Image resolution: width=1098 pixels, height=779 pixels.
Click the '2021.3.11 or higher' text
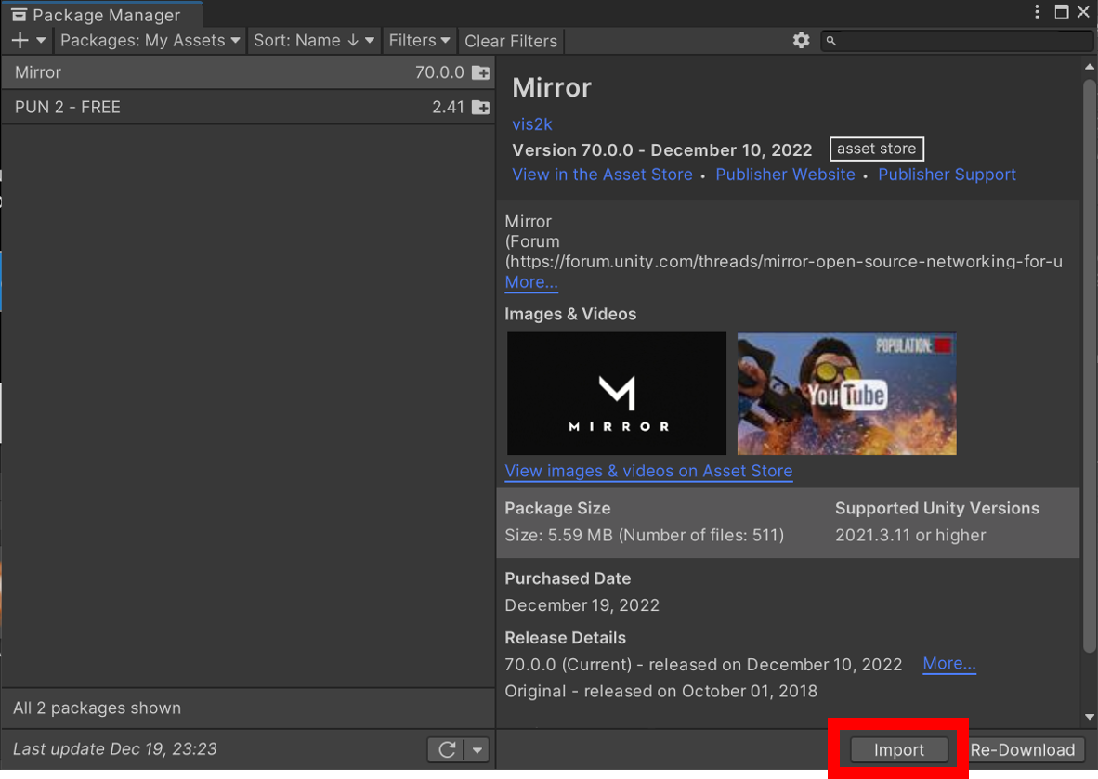tap(910, 535)
